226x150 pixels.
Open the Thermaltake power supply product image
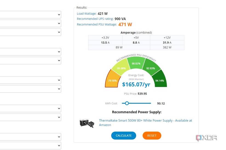(x=87, y=123)
